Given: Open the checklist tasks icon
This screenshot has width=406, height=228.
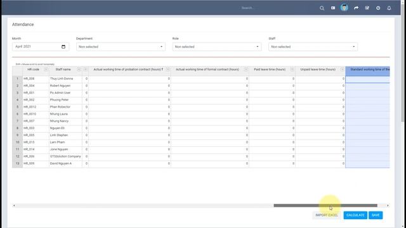Looking at the screenshot, I should tap(367, 8).
